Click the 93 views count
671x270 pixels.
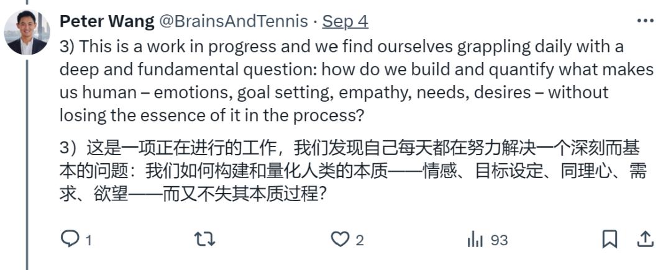tap(499, 240)
